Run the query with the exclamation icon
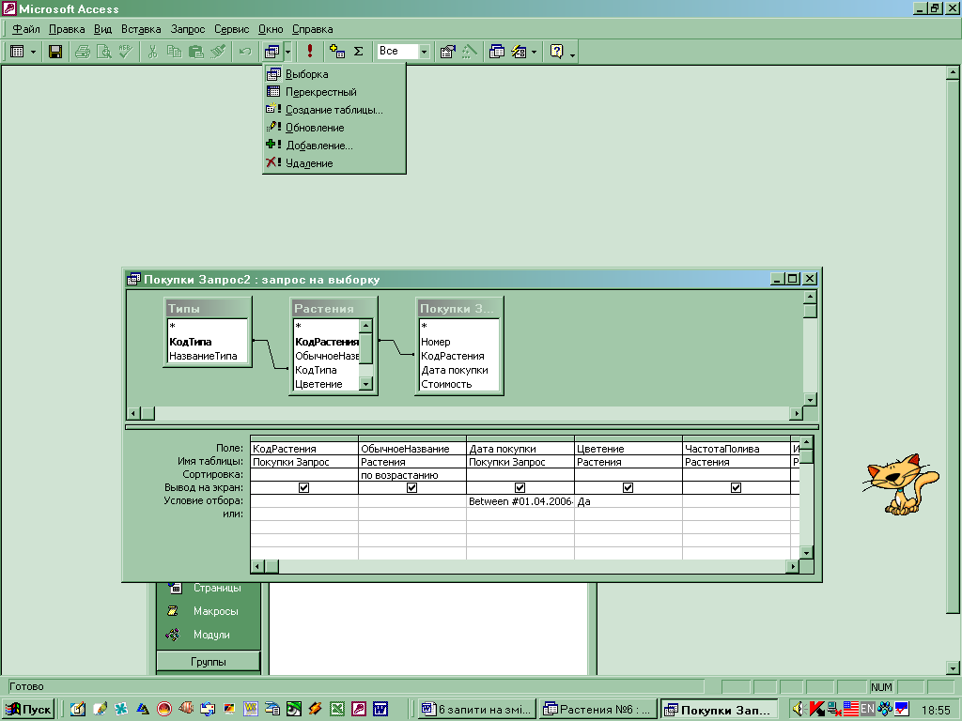 pyautogui.click(x=310, y=52)
